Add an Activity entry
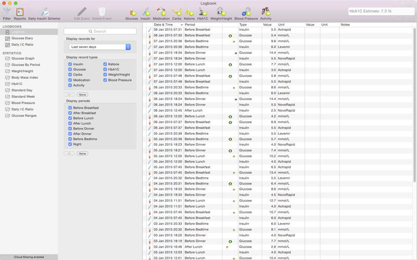 [x=266, y=12]
